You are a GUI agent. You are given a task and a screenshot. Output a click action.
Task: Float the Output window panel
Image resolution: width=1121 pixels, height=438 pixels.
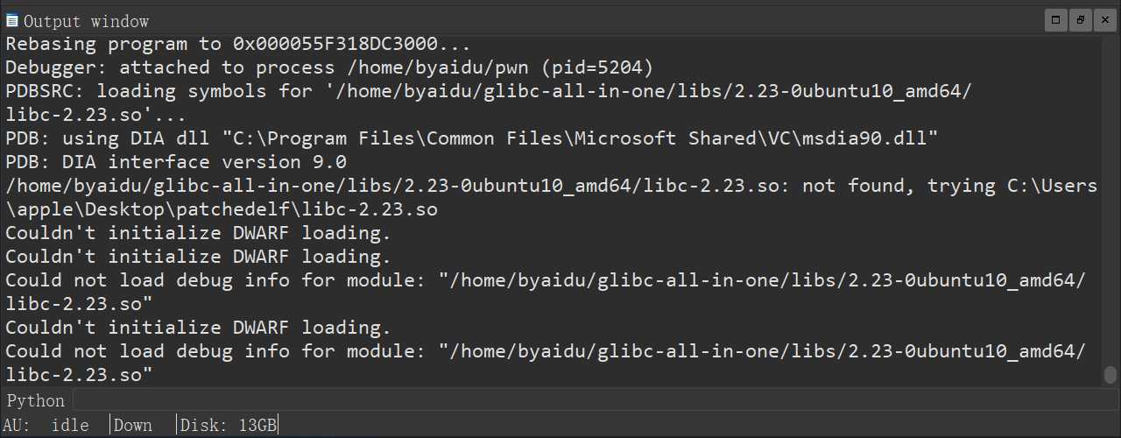pyautogui.click(x=1082, y=20)
